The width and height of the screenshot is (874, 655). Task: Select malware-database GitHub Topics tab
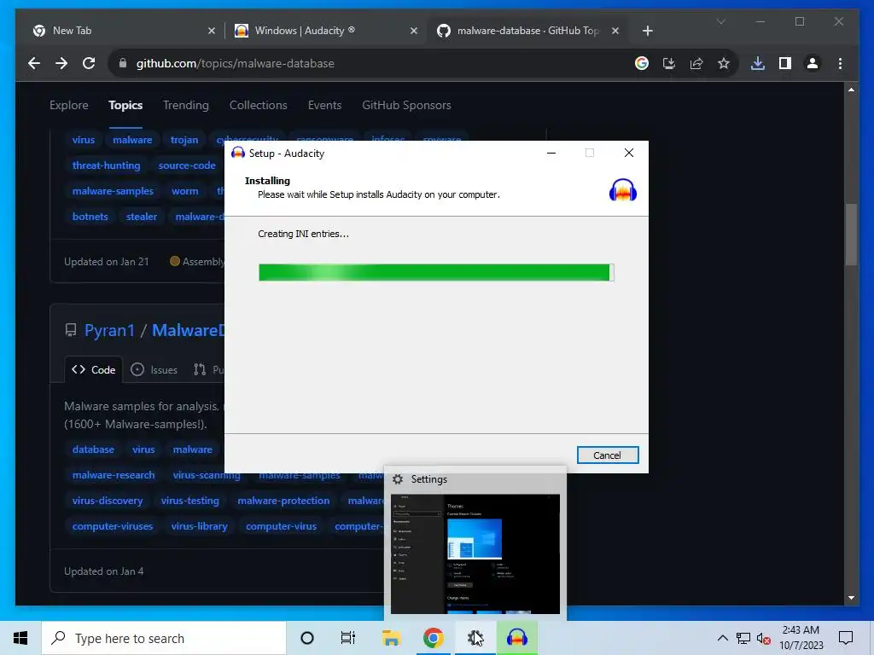(527, 31)
